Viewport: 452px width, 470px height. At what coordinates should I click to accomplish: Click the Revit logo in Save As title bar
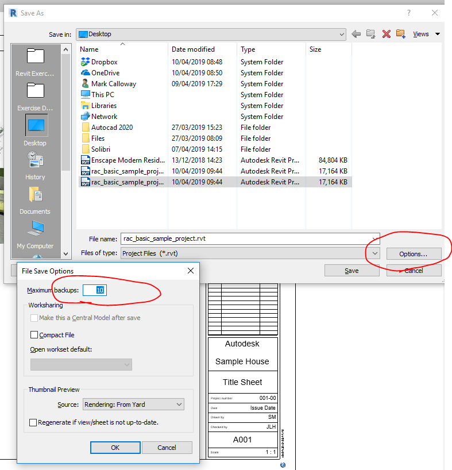13,13
